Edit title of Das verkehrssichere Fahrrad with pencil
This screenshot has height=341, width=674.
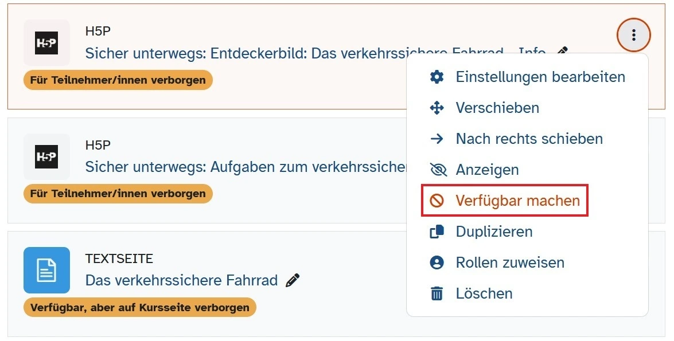point(293,280)
